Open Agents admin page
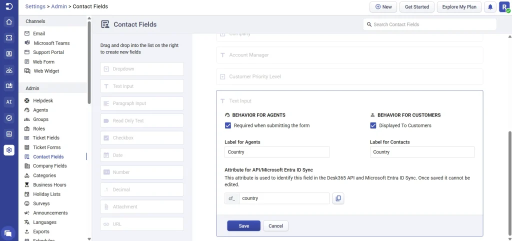 pos(40,110)
